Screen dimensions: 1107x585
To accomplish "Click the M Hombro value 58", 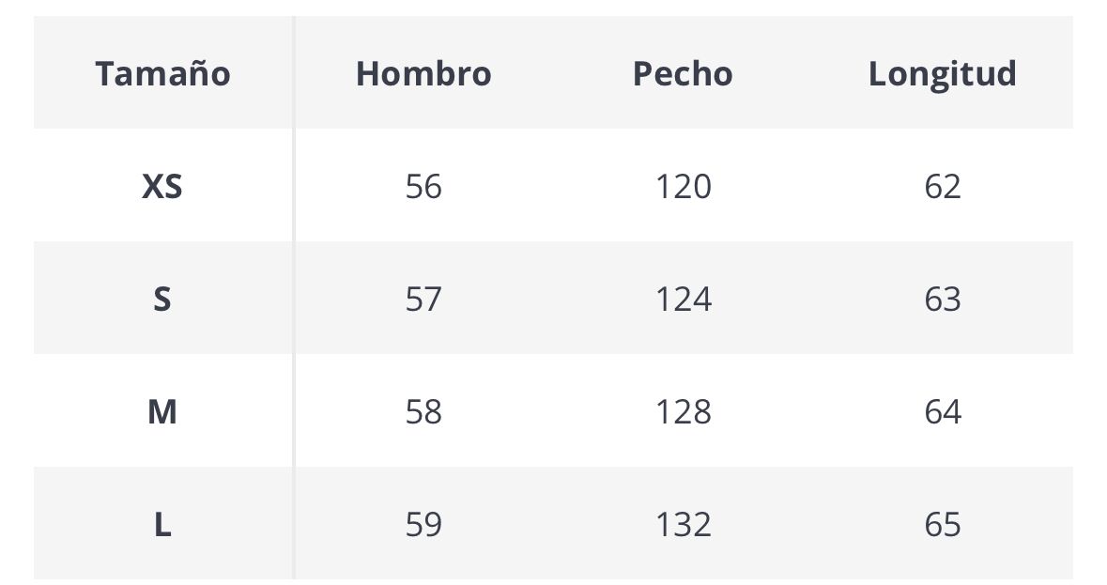I will (x=423, y=412).
